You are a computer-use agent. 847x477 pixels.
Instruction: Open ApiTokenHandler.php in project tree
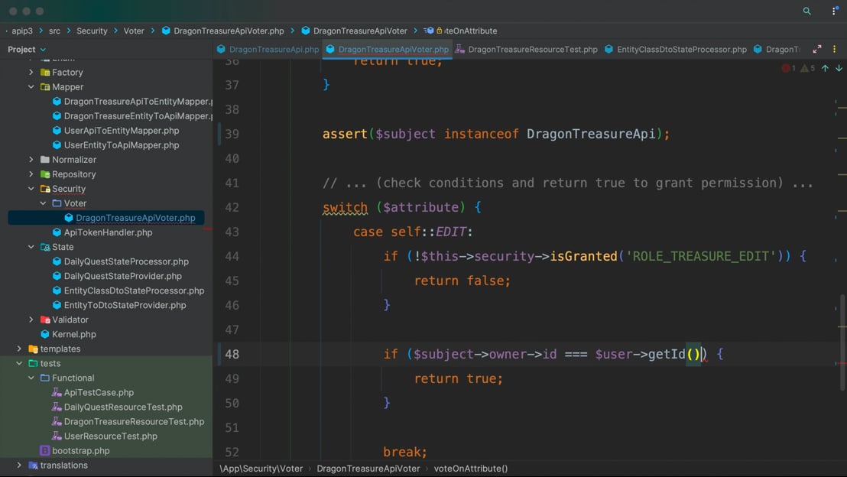(108, 232)
